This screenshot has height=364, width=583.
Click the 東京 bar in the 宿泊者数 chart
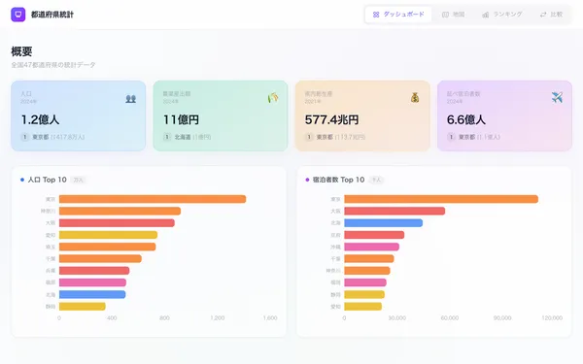pos(441,199)
